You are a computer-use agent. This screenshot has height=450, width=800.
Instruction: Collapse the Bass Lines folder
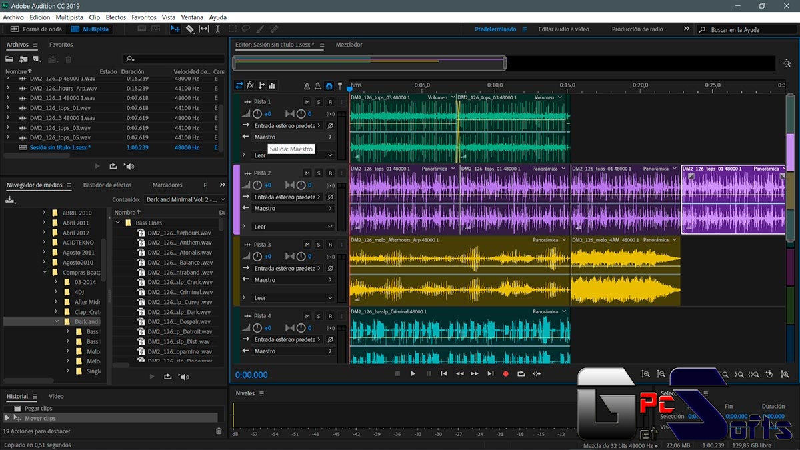[118, 223]
